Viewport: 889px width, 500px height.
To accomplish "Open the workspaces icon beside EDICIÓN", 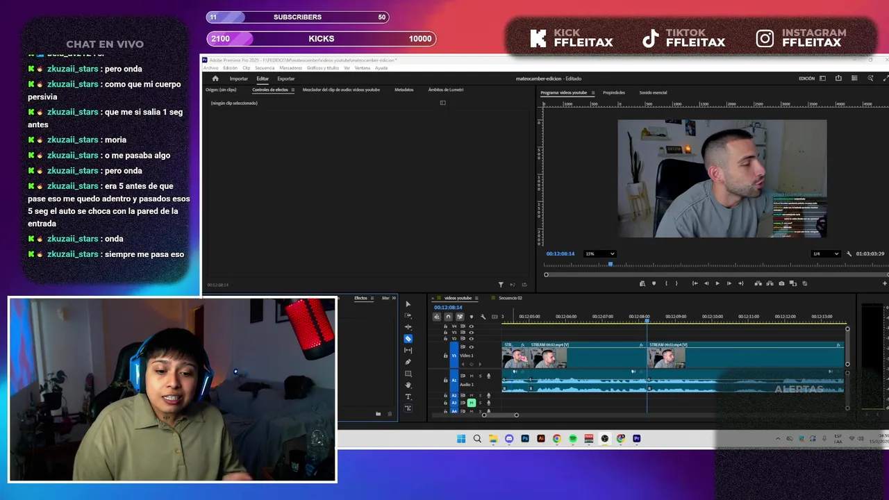I will (x=822, y=78).
